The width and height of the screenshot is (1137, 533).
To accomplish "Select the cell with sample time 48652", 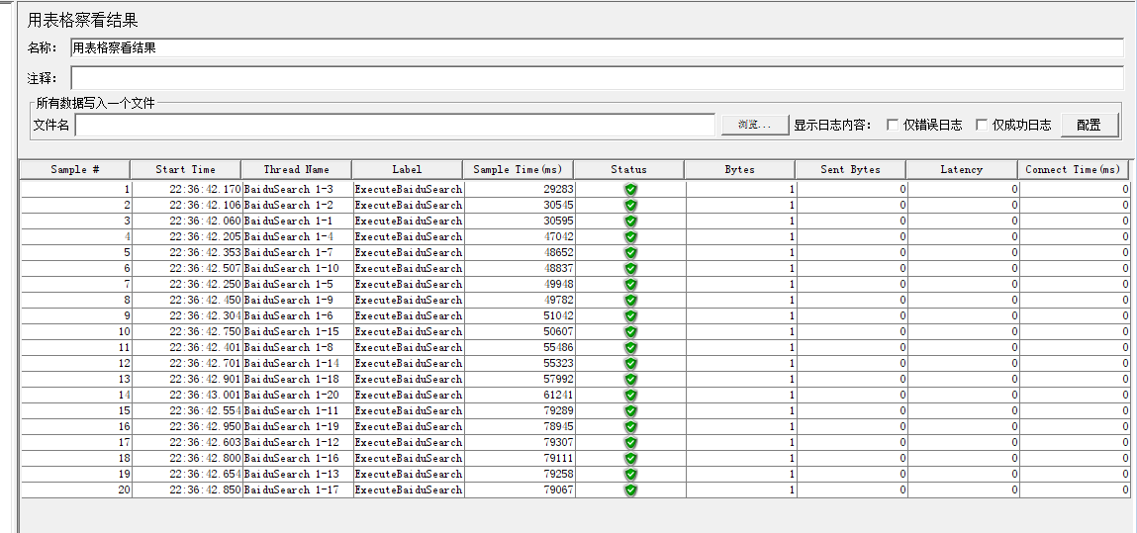I will [520, 253].
